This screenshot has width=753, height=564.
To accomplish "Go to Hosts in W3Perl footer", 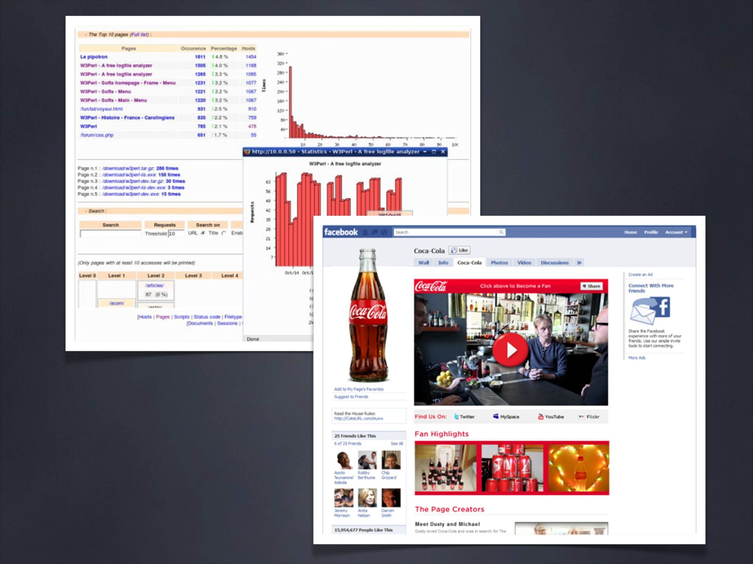I will tap(145, 317).
